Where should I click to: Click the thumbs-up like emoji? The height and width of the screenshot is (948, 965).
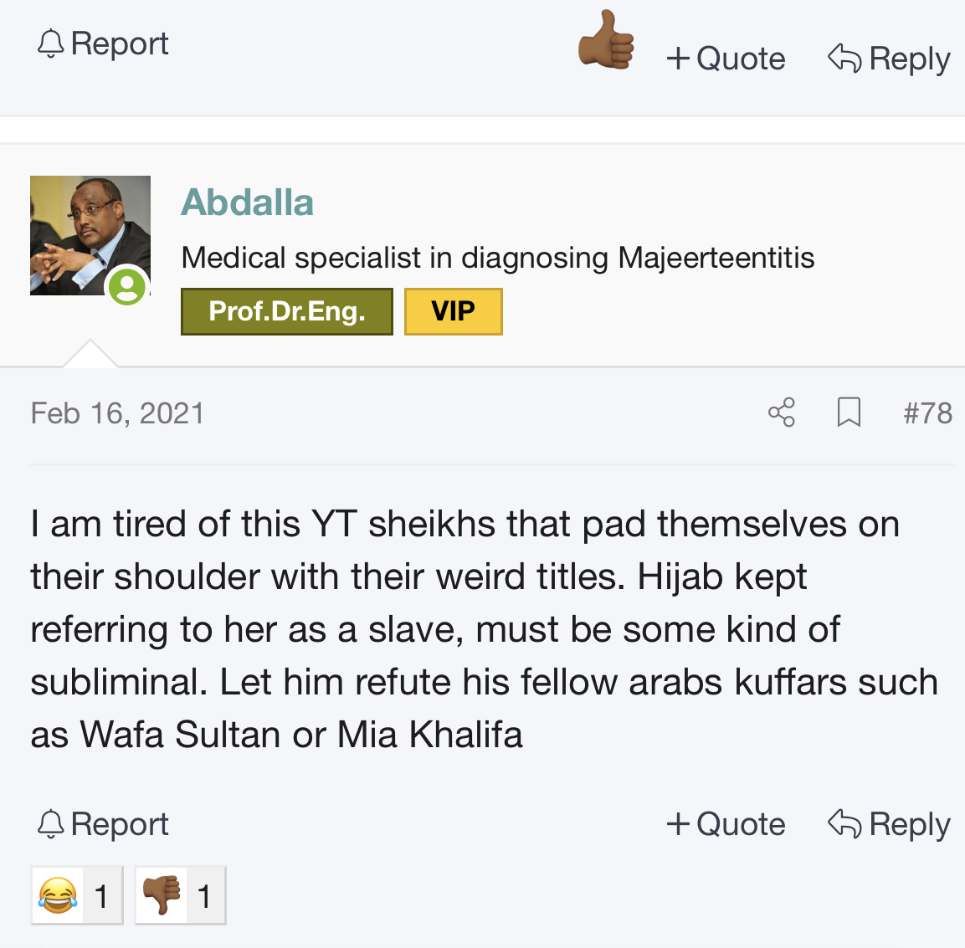606,41
